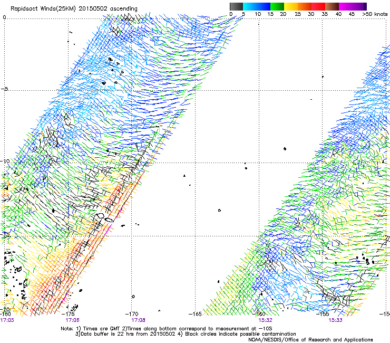Click the '-15' latitude label

tap(5, 234)
